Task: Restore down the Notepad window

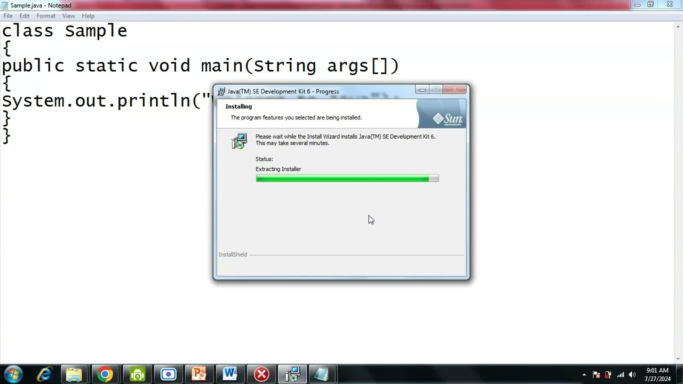Action: tap(650, 5)
